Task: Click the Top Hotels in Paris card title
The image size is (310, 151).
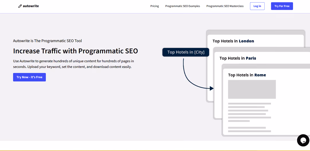Action: [x=238, y=58]
